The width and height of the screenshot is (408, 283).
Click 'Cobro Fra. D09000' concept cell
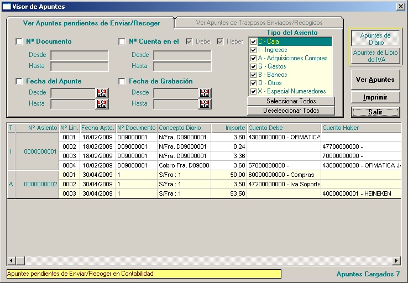pyautogui.click(x=184, y=165)
